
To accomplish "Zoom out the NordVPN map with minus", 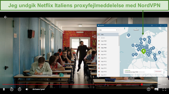I will click(166, 75).
